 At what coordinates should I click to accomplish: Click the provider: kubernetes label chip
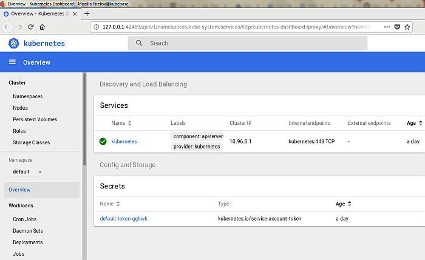(x=197, y=147)
